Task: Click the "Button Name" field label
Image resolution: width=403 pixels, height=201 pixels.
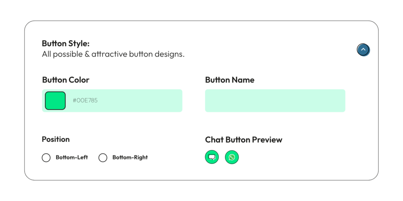Action: click(x=229, y=80)
